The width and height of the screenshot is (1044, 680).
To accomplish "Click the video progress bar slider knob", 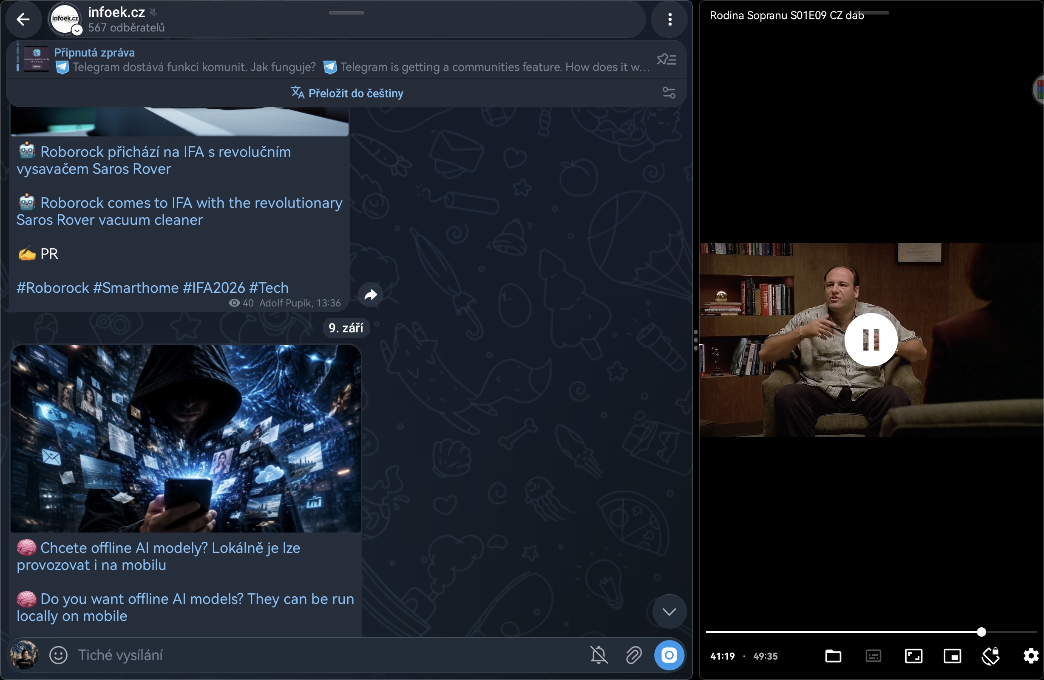I will pyautogui.click(x=981, y=632).
